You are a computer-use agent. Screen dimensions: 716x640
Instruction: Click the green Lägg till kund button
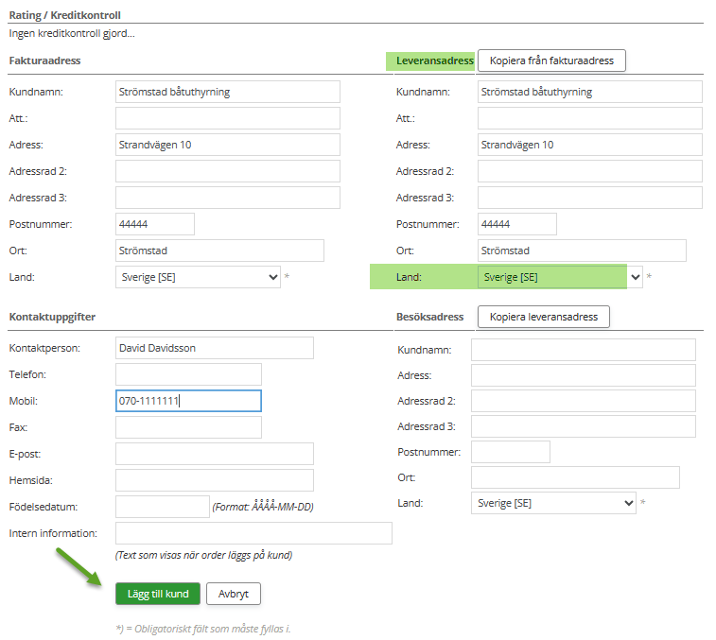click(x=157, y=594)
